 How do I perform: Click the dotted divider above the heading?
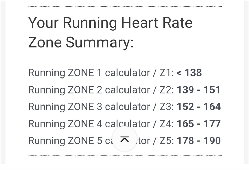(x=125, y=7)
